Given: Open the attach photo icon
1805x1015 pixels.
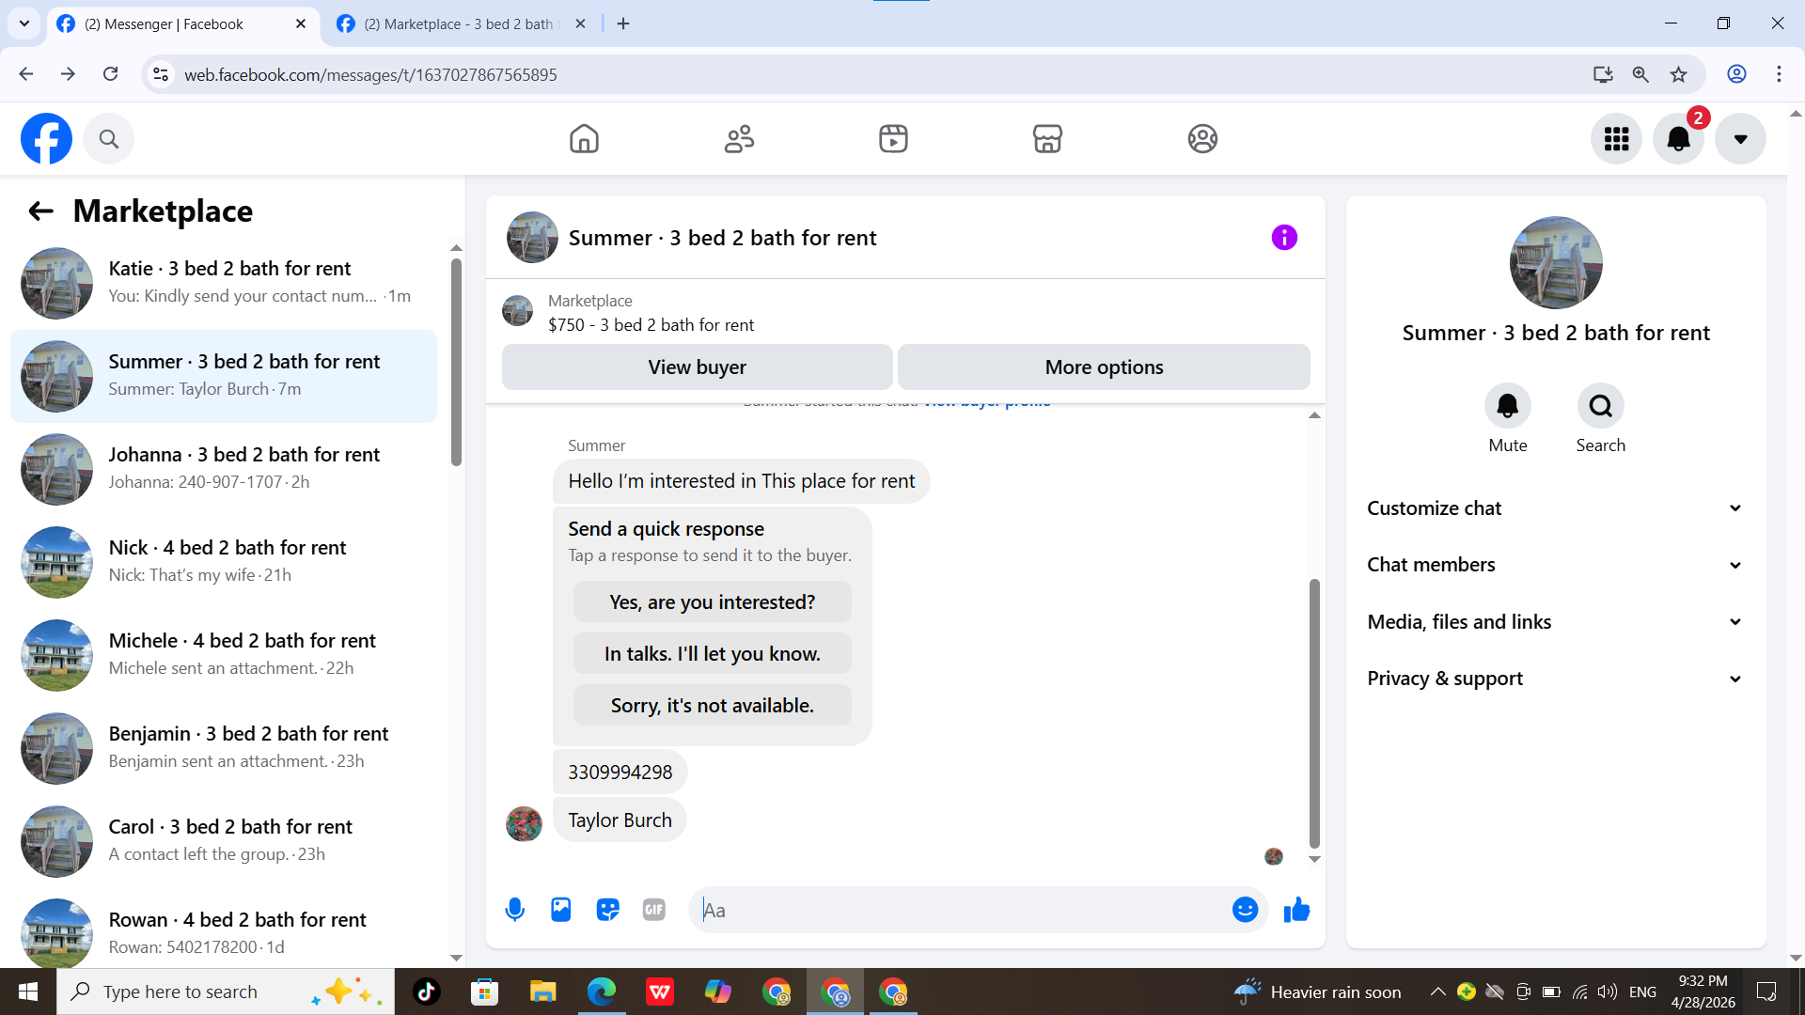Looking at the screenshot, I should coord(561,910).
